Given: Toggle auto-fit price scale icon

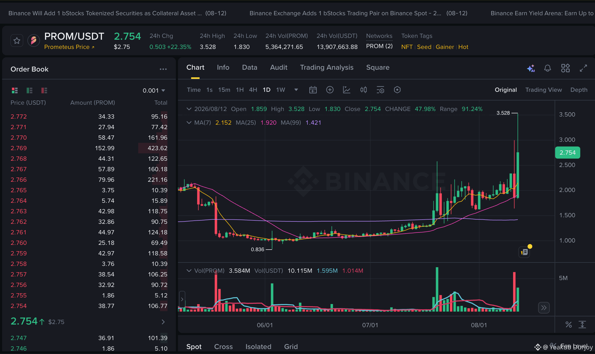Looking at the screenshot, I should tap(582, 325).
